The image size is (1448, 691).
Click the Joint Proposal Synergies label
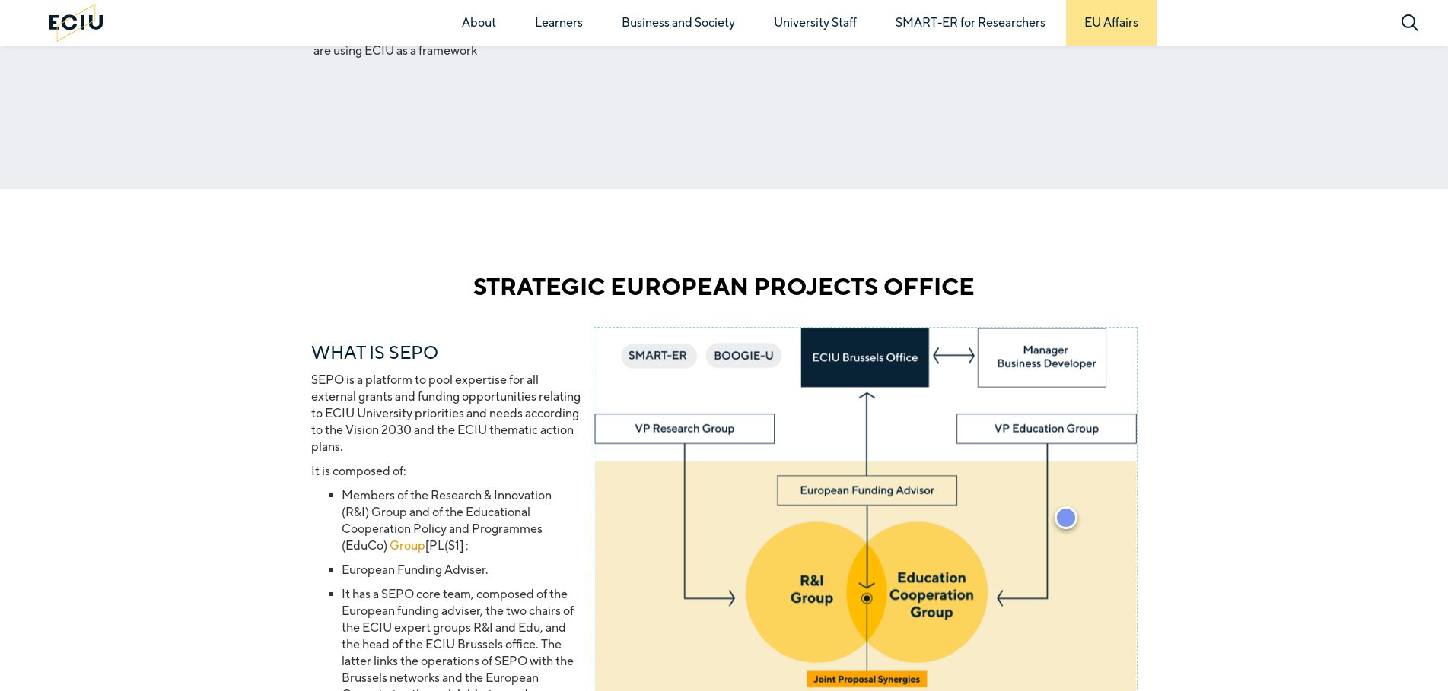[x=867, y=680]
